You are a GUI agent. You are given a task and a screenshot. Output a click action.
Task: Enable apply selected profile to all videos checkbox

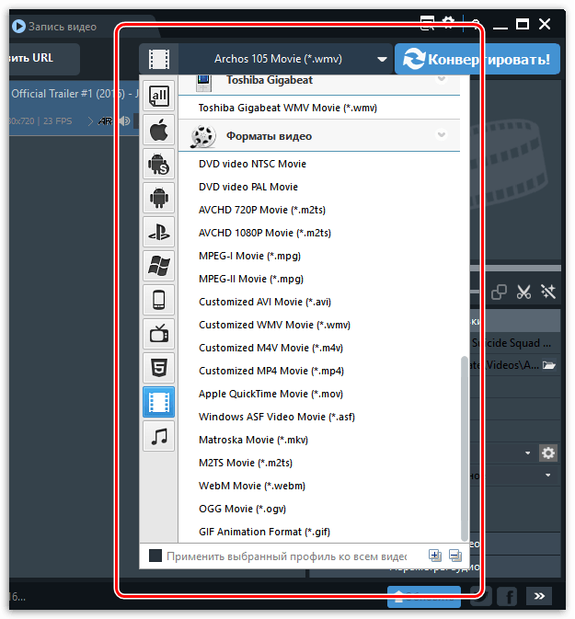coord(155,556)
